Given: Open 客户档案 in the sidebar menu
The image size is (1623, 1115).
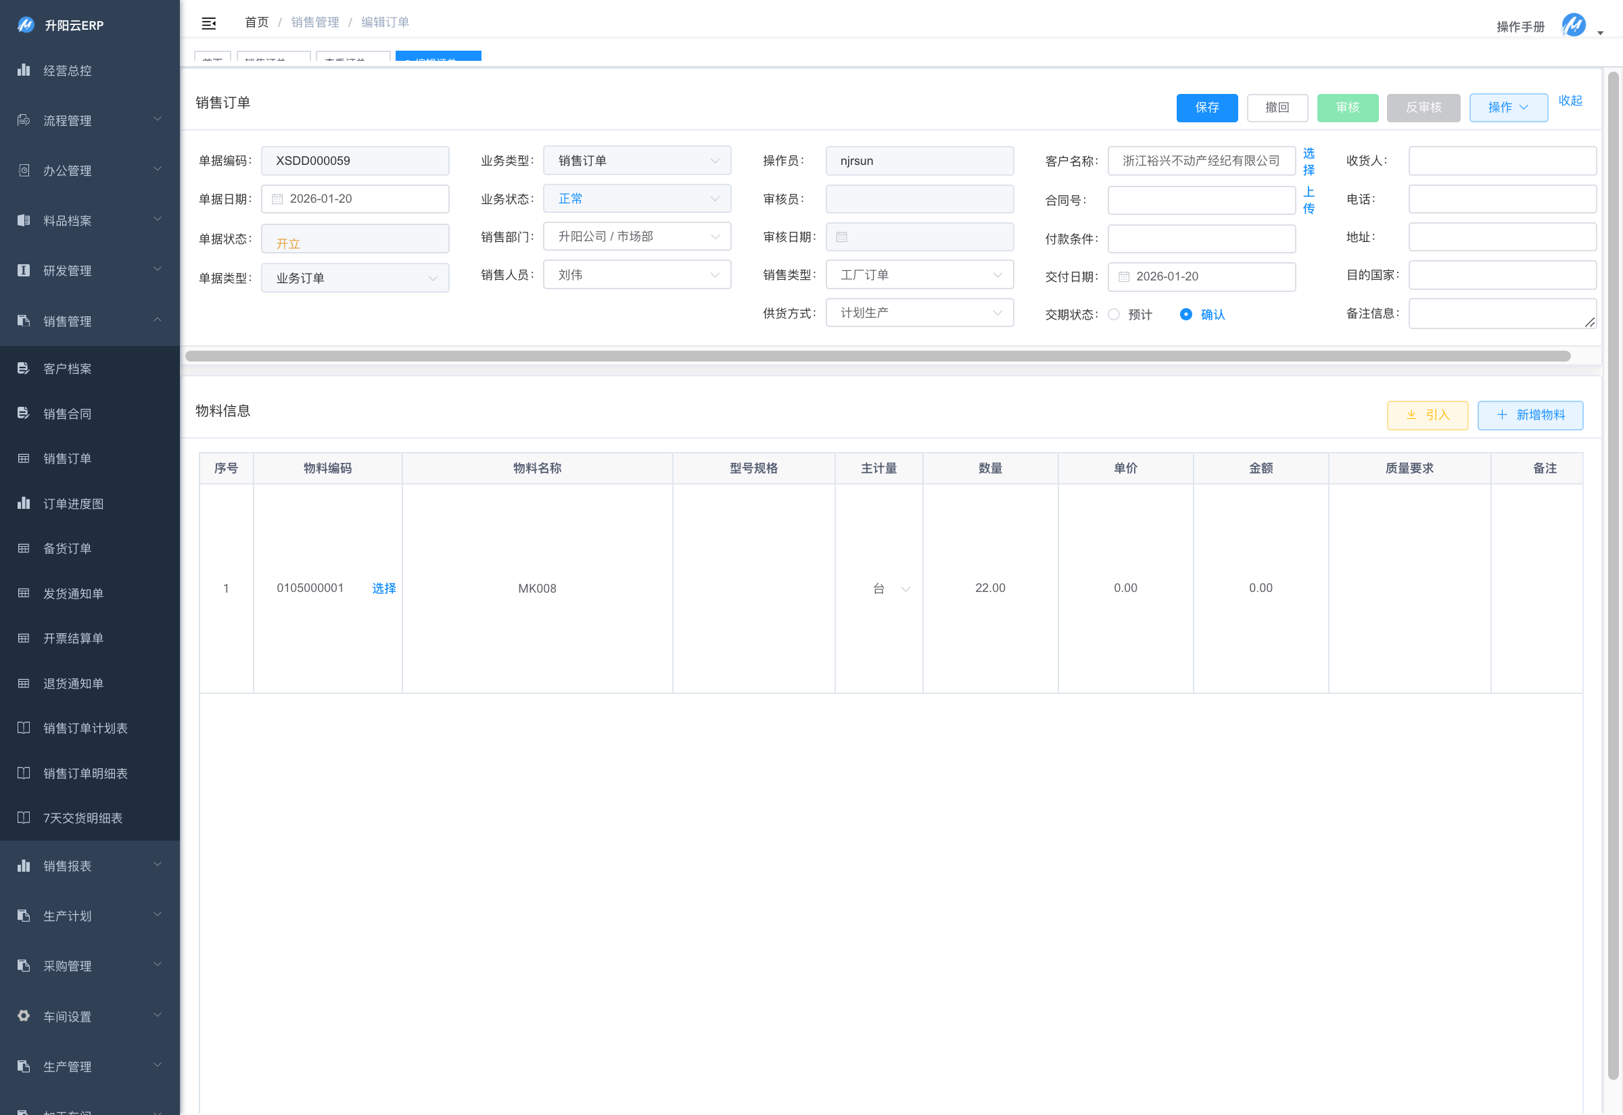Looking at the screenshot, I should click(x=68, y=369).
